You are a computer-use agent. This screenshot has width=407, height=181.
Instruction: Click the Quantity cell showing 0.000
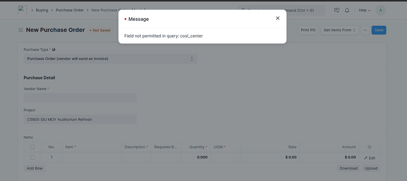(196, 158)
